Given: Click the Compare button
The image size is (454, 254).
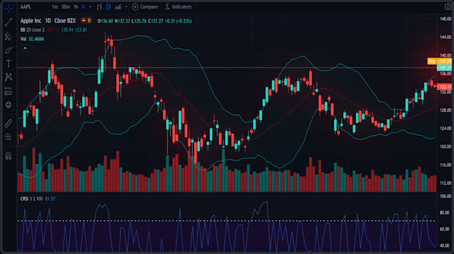Looking at the screenshot, I should 145,7.
